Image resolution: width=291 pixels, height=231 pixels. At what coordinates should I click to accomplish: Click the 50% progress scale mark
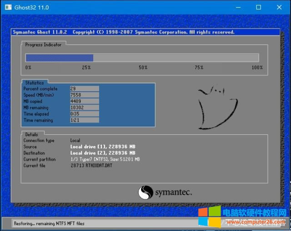(143, 68)
